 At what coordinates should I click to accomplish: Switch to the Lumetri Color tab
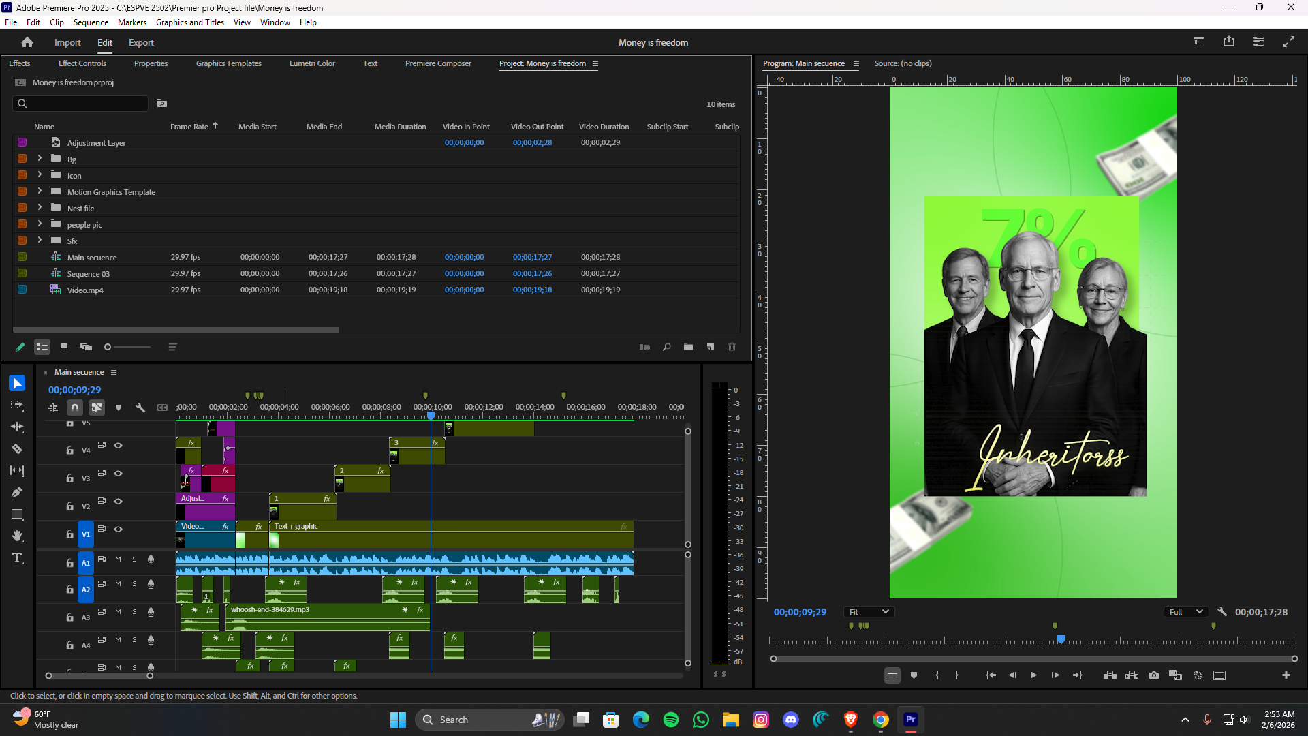(312, 63)
